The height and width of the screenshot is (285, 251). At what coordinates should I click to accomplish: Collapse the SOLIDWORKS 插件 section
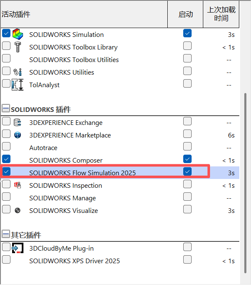coord(6,109)
